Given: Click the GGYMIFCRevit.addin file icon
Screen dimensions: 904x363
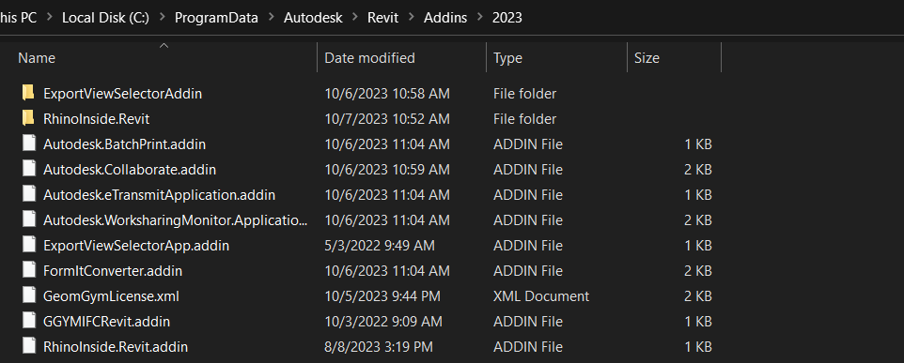Looking at the screenshot, I should point(29,321).
